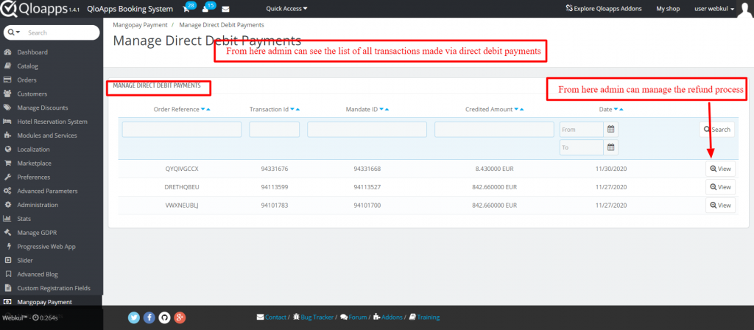Open Hotel Reservation System in the sidebar
This screenshot has height=330, width=754.
click(51, 122)
